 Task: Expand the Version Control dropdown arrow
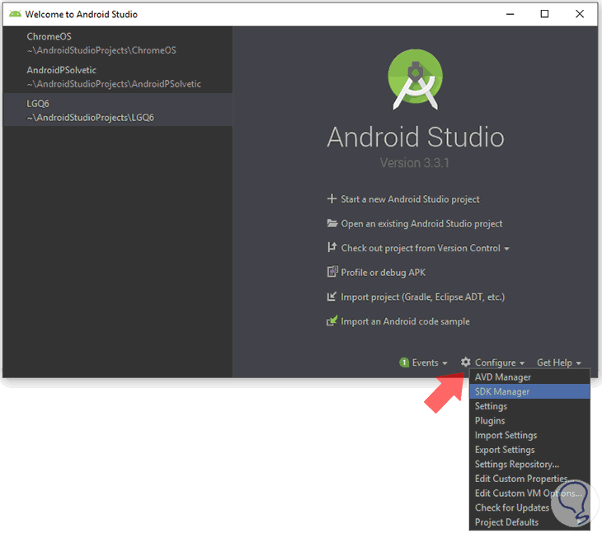click(507, 249)
